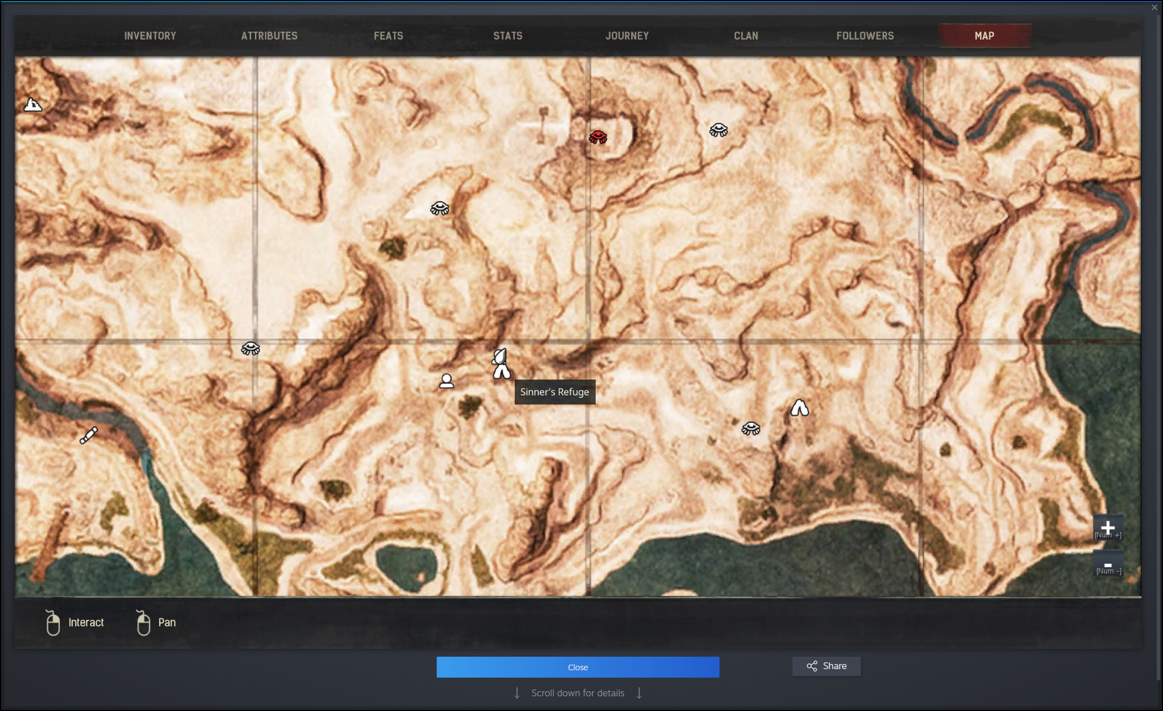Image resolution: width=1163 pixels, height=711 pixels.
Task: Open the Feats tab
Action: pyautogui.click(x=389, y=36)
